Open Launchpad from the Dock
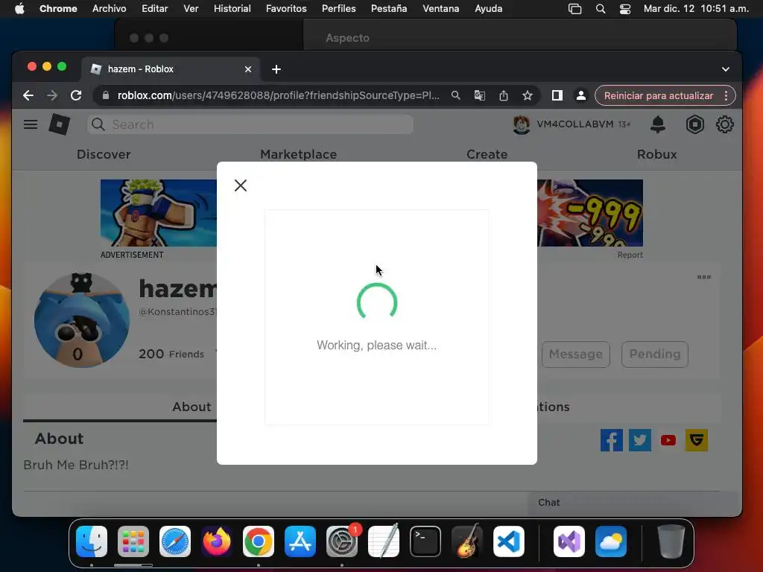The image size is (763, 572). tap(133, 541)
